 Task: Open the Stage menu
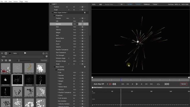tap(21, 1)
